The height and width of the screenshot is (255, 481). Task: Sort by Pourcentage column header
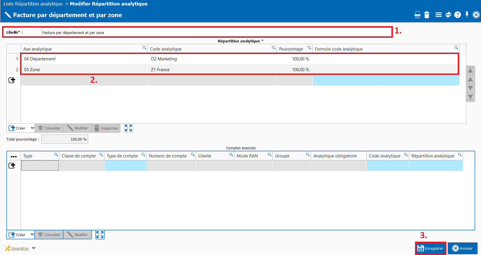coord(291,49)
